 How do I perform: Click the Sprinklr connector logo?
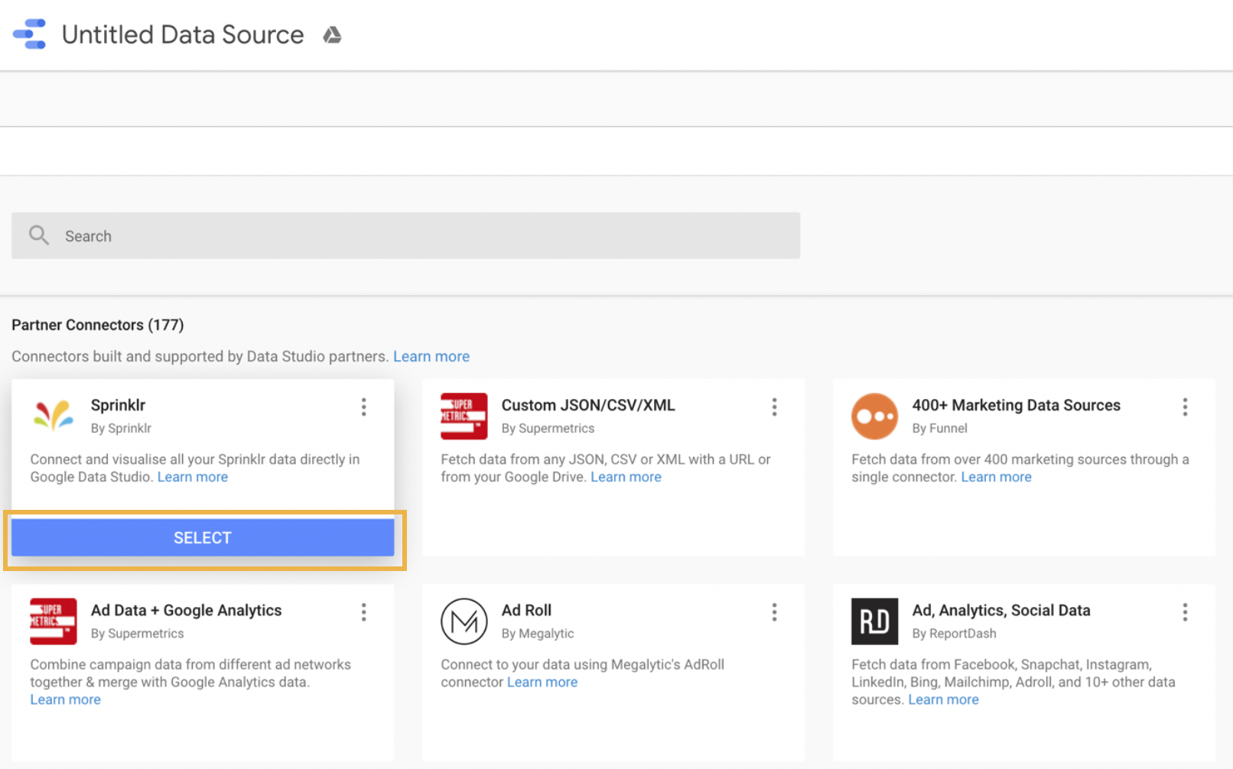pos(53,416)
